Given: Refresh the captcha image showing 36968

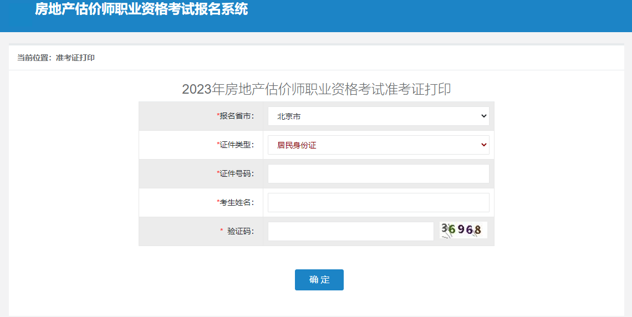Looking at the screenshot, I should point(463,230).
